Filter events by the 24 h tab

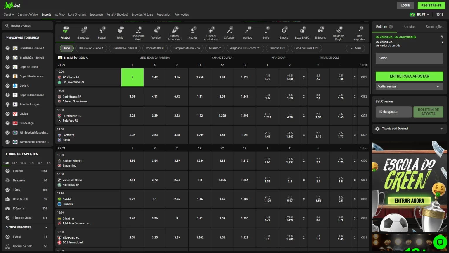[14, 163]
